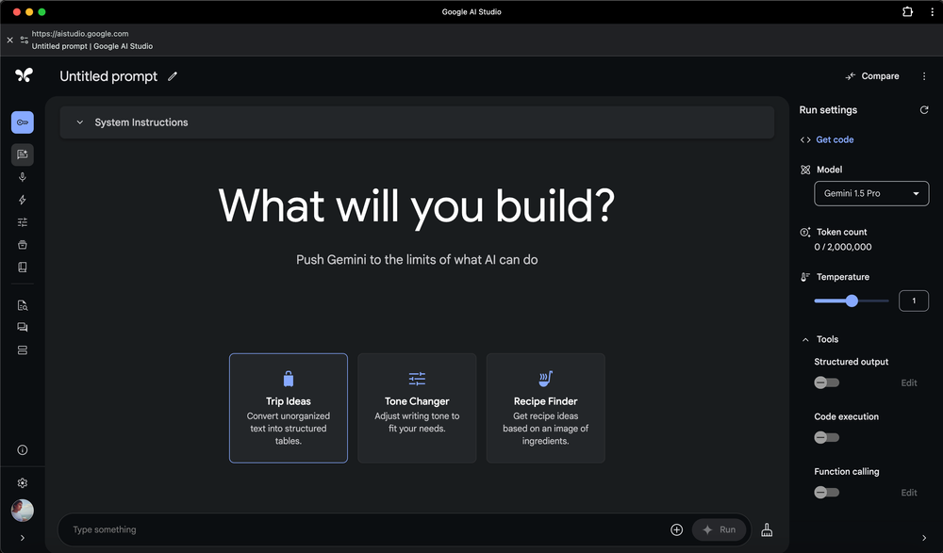
Task: Open the Gemini 1.5 Pro model dropdown
Action: point(870,193)
